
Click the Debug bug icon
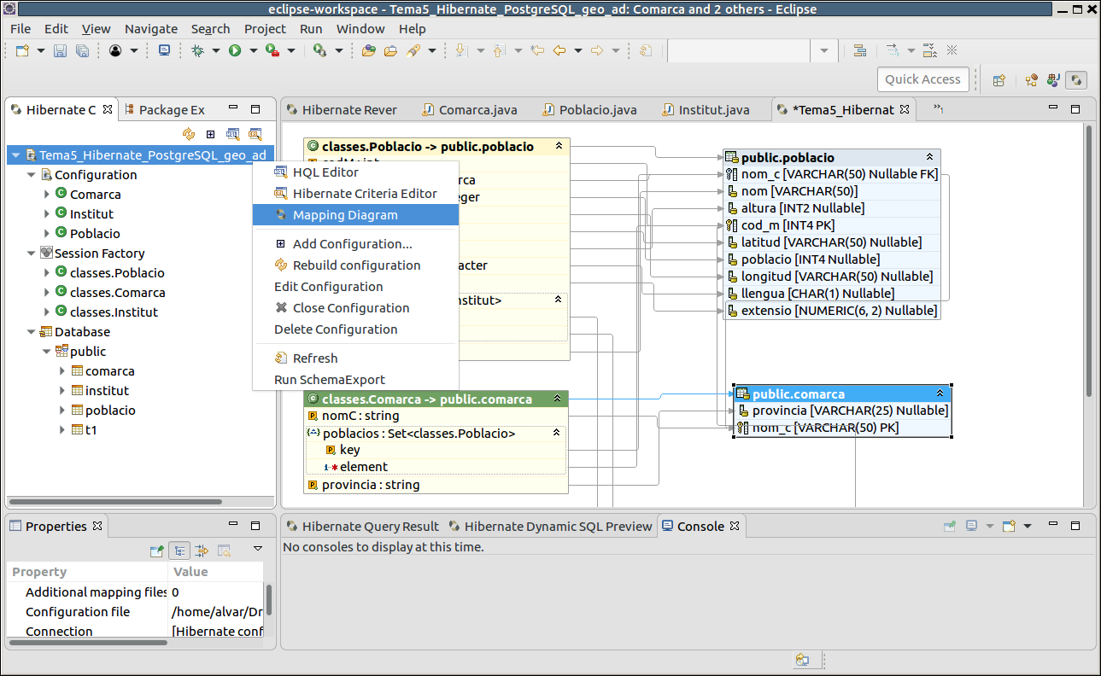coord(197,51)
